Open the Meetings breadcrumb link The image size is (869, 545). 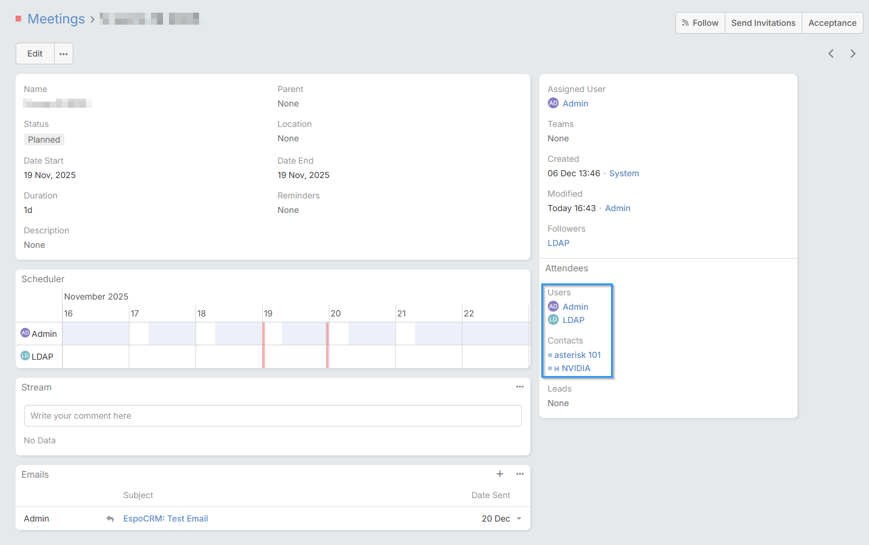(x=56, y=19)
